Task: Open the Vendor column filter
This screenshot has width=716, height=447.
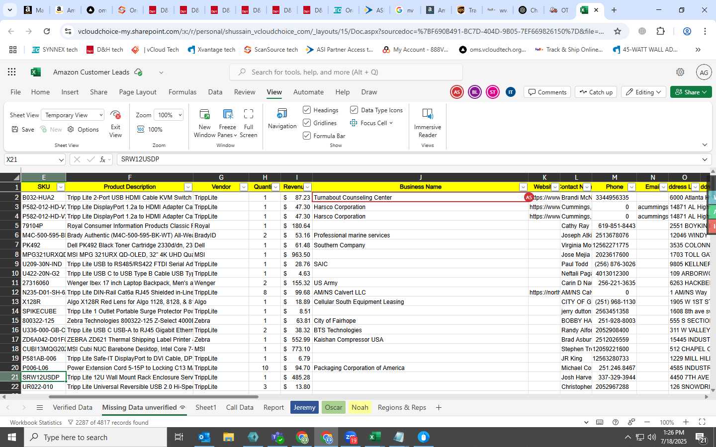Action: (x=244, y=187)
